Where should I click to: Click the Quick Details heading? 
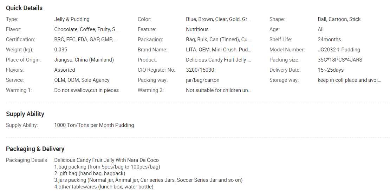click(24, 8)
